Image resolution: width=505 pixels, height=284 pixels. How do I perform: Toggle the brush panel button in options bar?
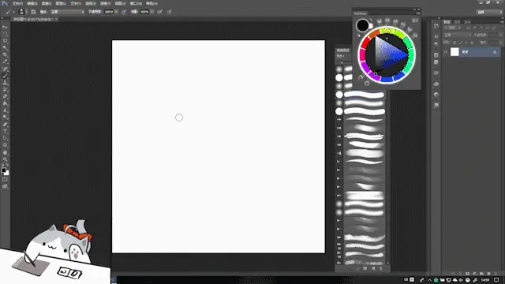[x=33, y=12]
